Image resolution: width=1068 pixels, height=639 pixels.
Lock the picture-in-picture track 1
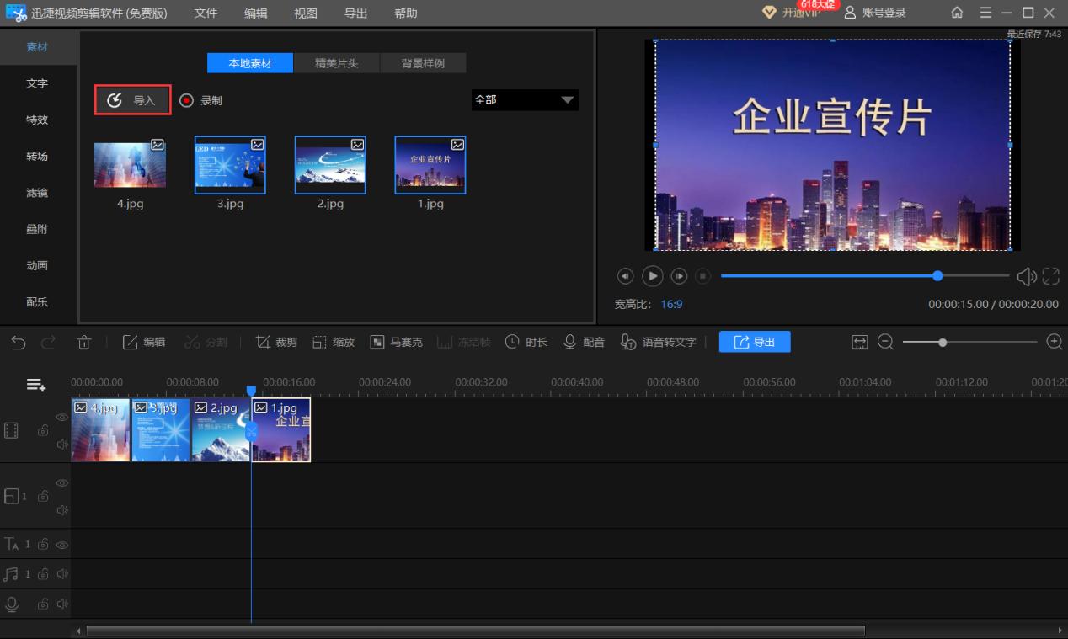pos(42,496)
